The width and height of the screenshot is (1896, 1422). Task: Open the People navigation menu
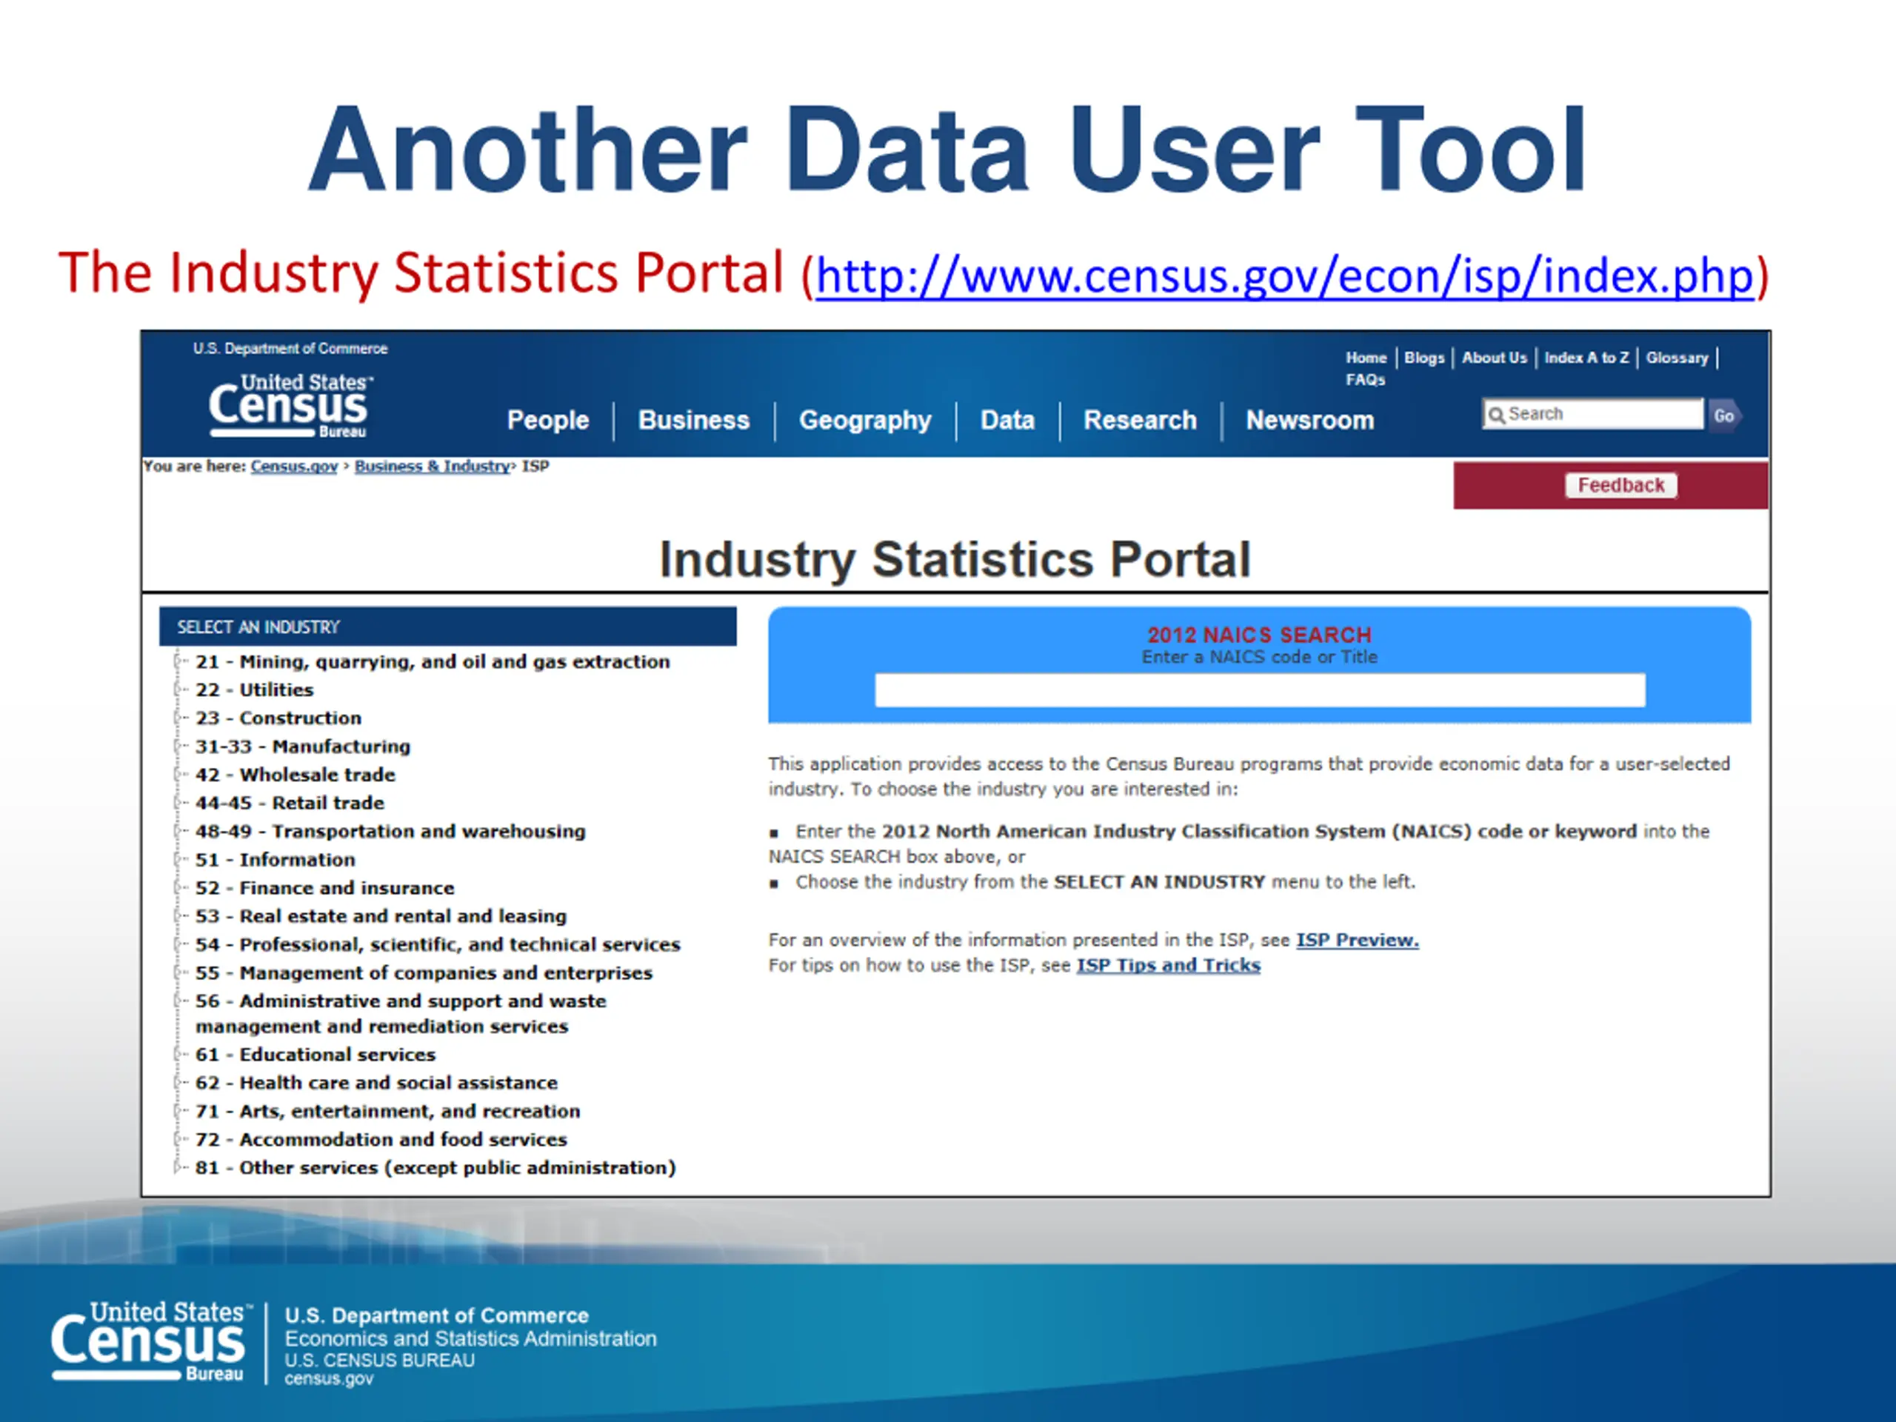point(548,420)
